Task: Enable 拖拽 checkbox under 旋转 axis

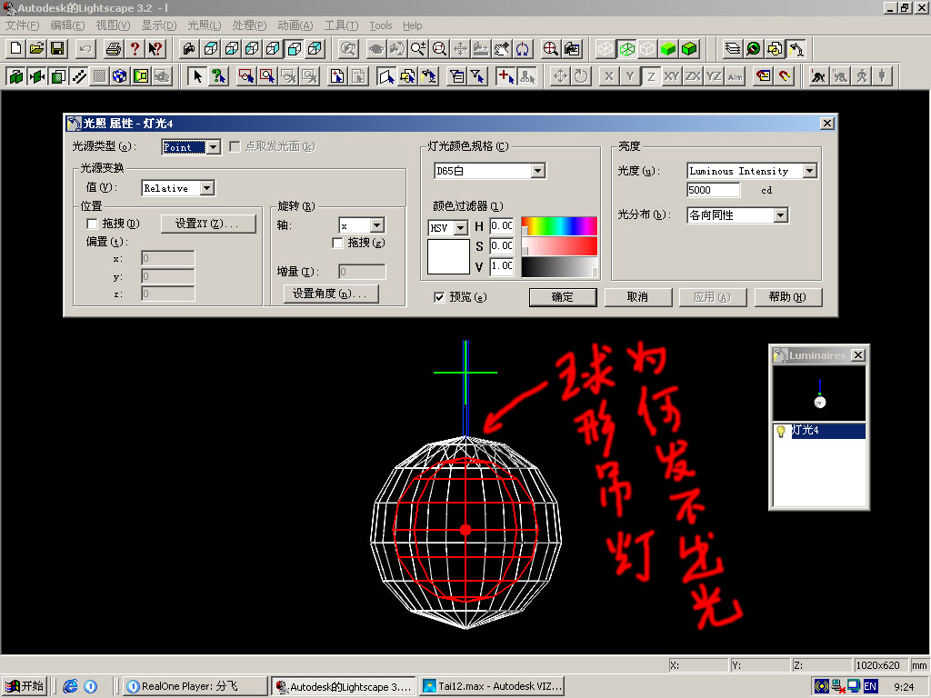Action: [x=338, y=243]
